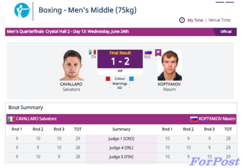Screen dimensions: 243x168
Task: Open Maxim Koptyakov's athlete photo
Action: pos(169,65)
